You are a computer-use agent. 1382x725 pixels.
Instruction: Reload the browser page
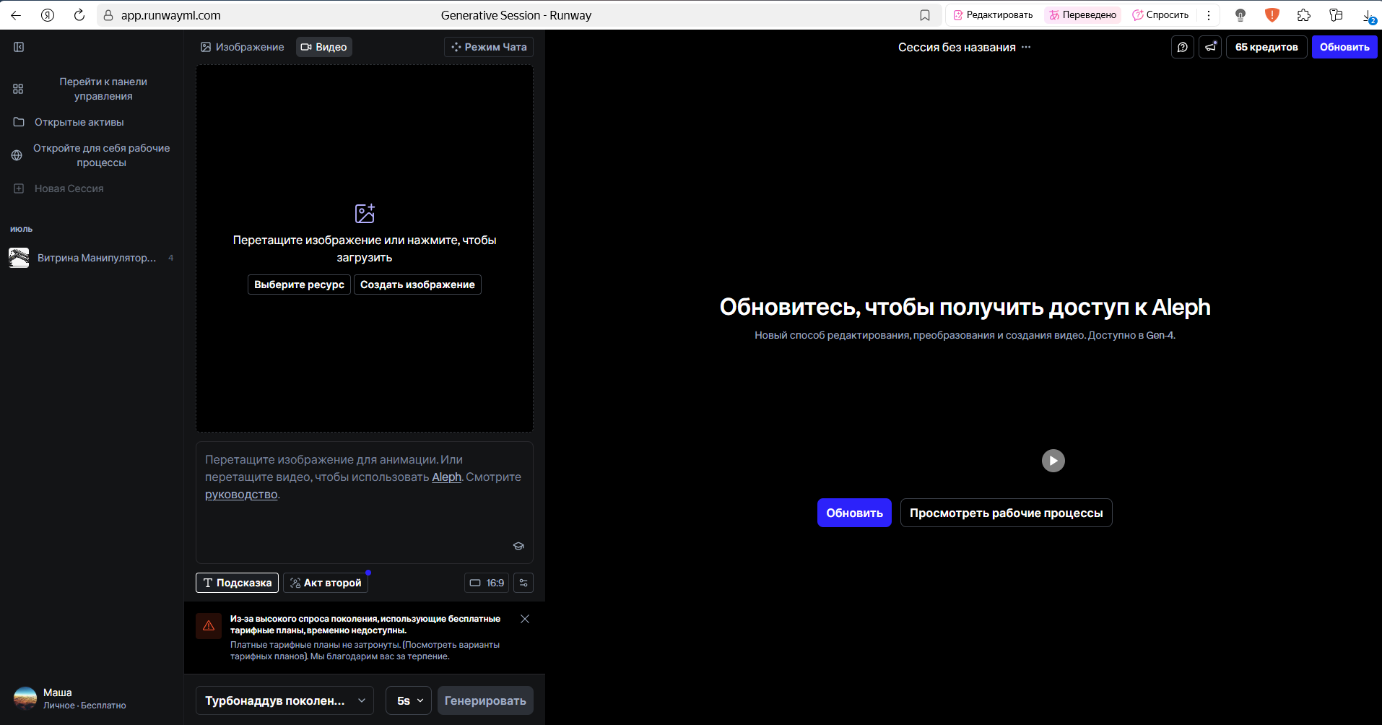(79, 15)
